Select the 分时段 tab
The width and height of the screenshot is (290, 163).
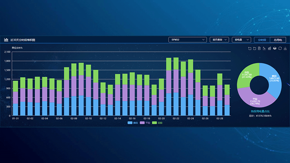[262, 39]
